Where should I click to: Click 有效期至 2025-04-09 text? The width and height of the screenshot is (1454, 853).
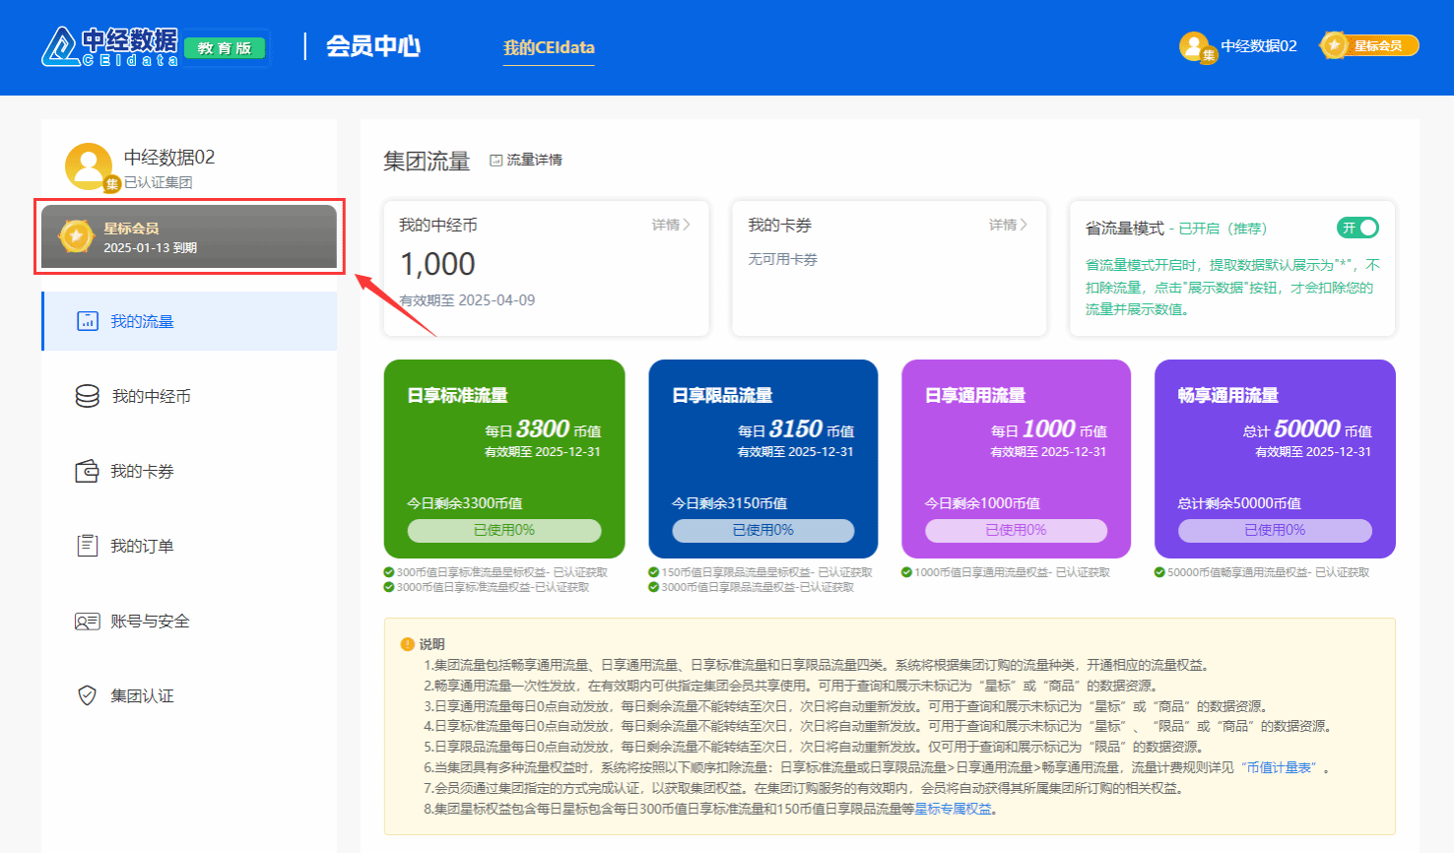click(467, 299)
